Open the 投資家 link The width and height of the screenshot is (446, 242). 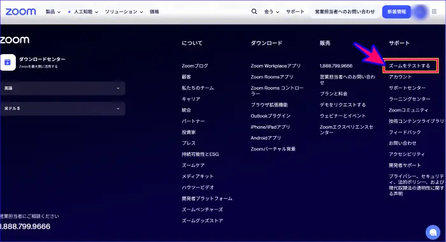[x=189, y=132]
